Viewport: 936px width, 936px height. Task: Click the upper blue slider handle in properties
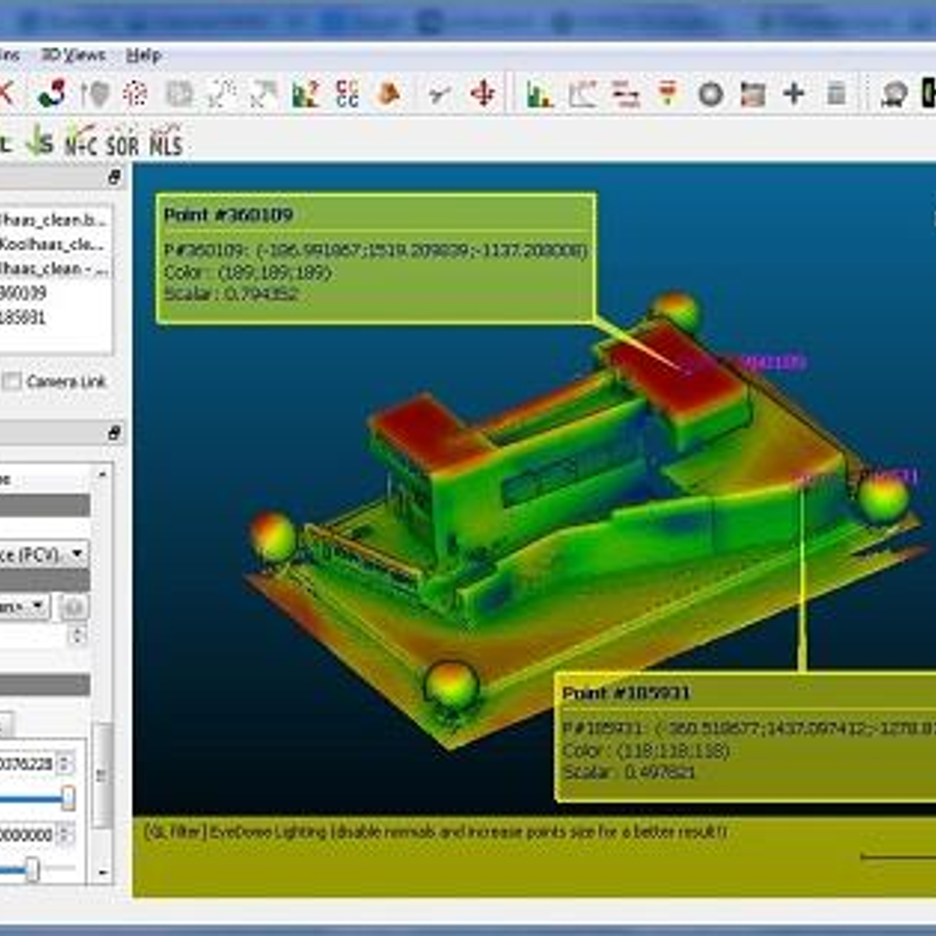[x=68, y=797]
